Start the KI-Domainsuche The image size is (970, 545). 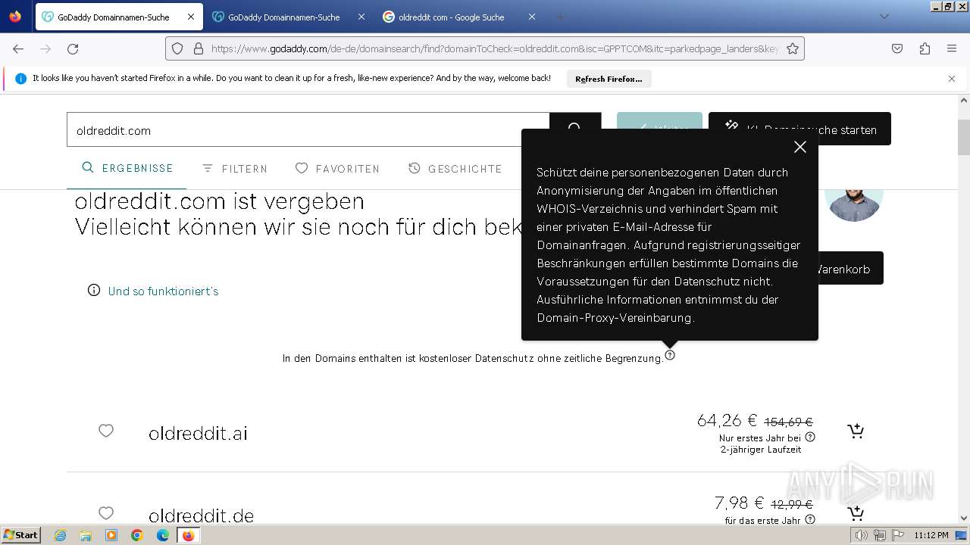pyautogui.click(x=799, y=129)
